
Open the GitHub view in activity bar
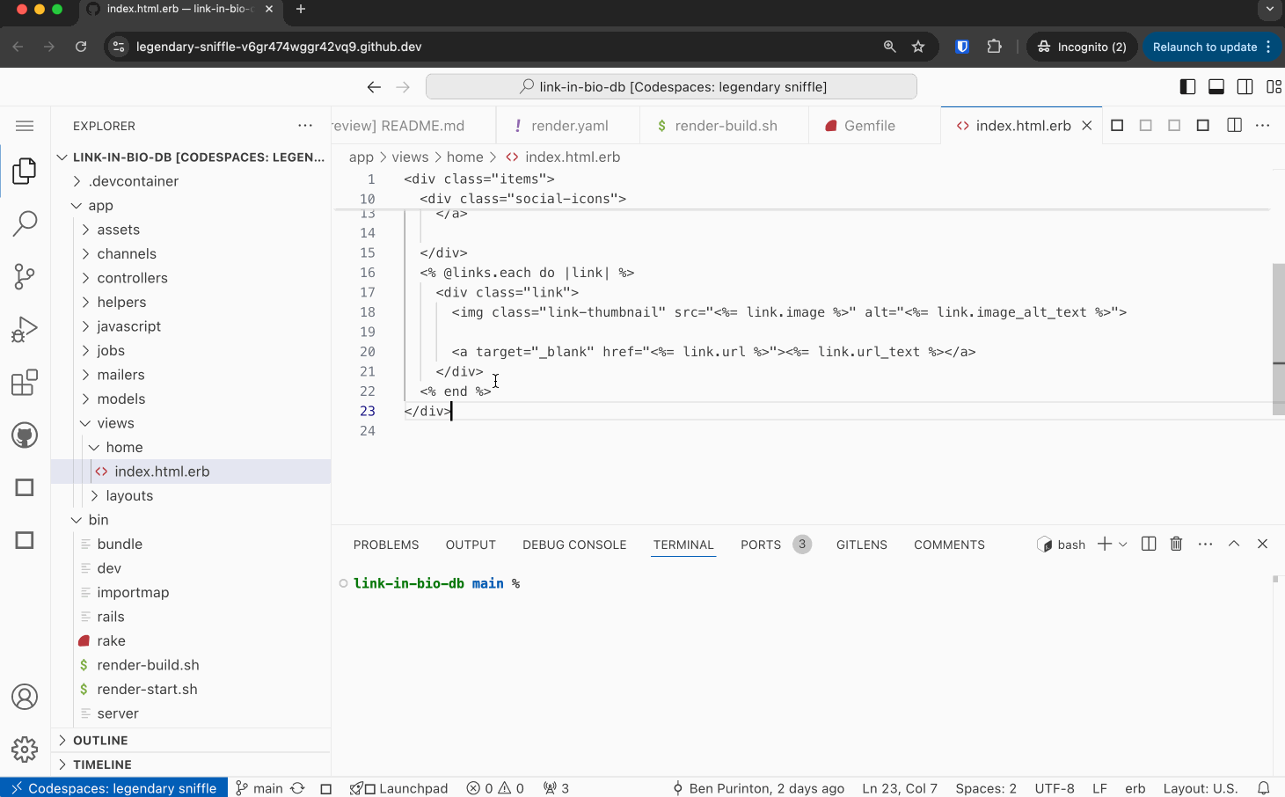pos(25,435)
